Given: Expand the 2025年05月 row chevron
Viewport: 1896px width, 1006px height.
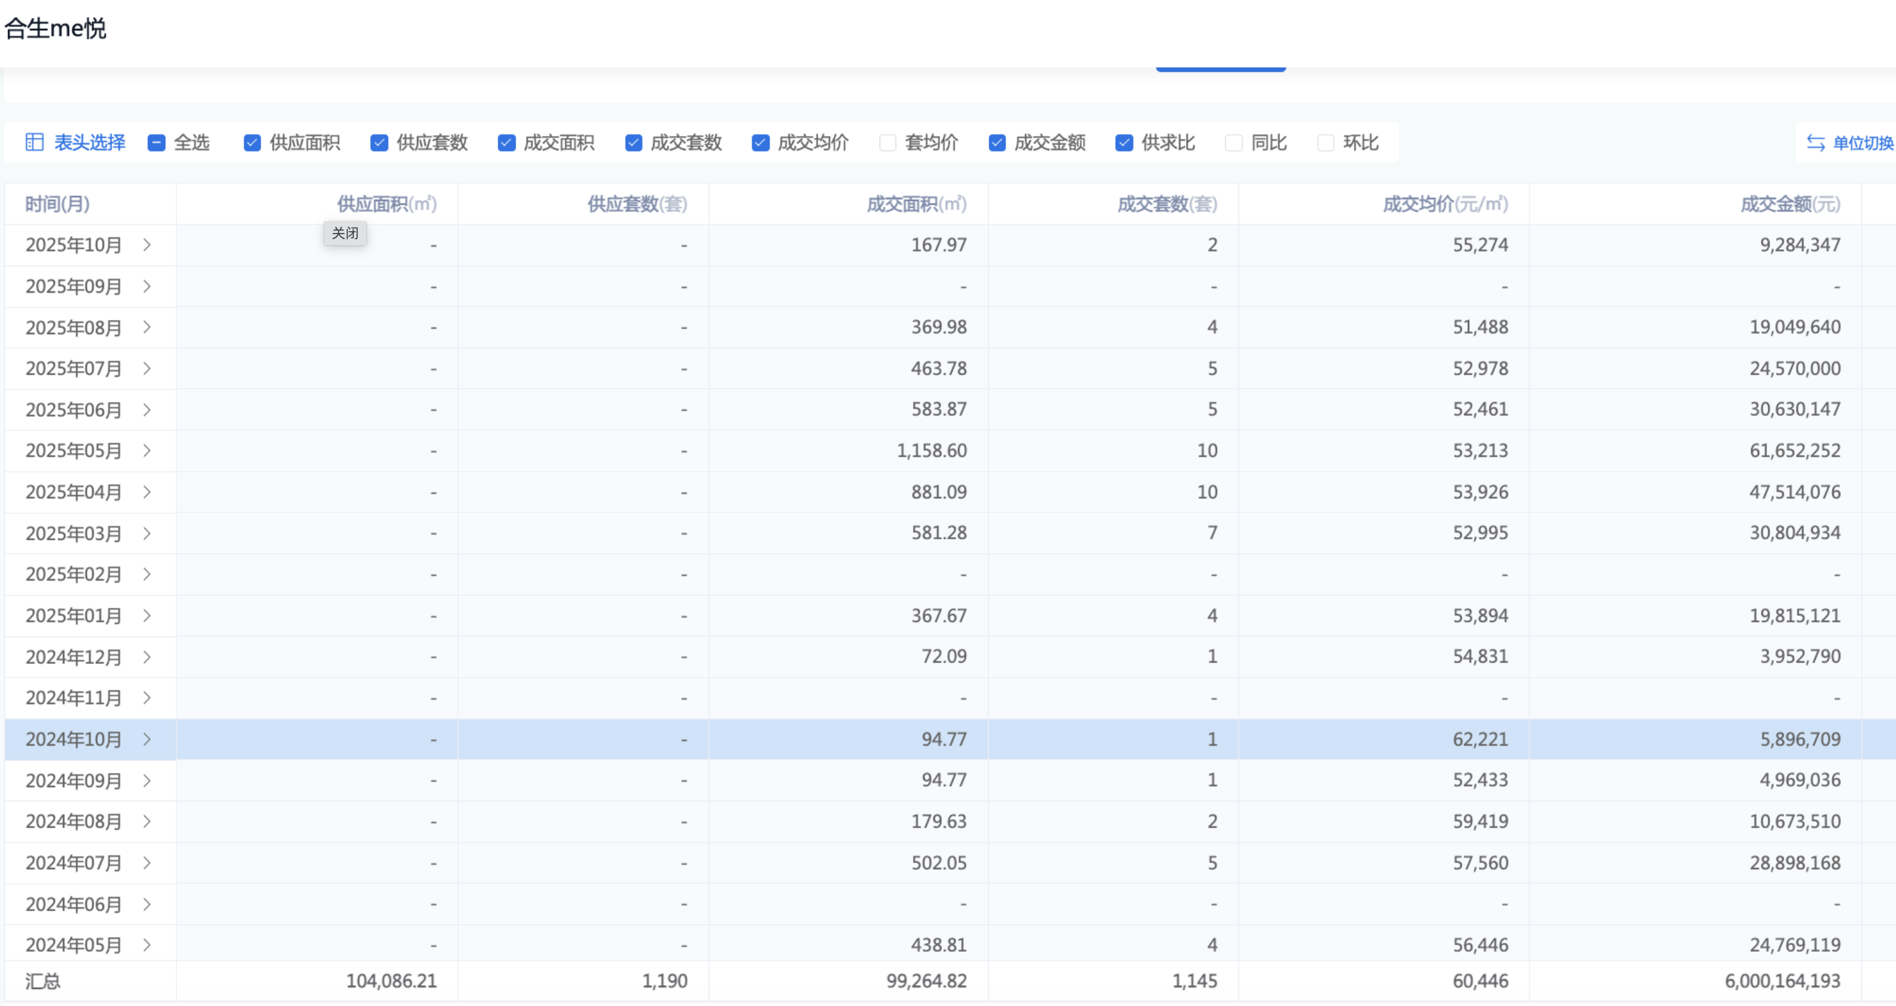Looking at the screenshot, I should pos(146,450).
